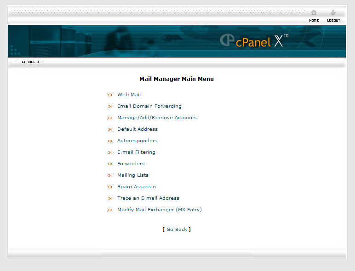
Task: Click the Home house icon
Action: click(314, 12)
